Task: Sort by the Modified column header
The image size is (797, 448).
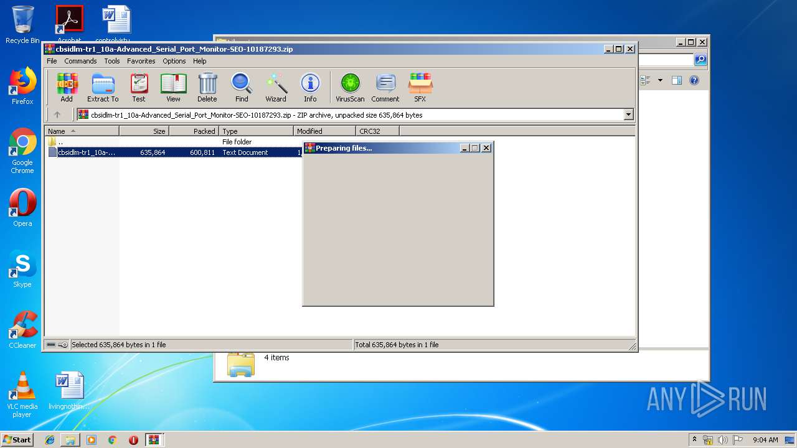Action: (324, 131)
